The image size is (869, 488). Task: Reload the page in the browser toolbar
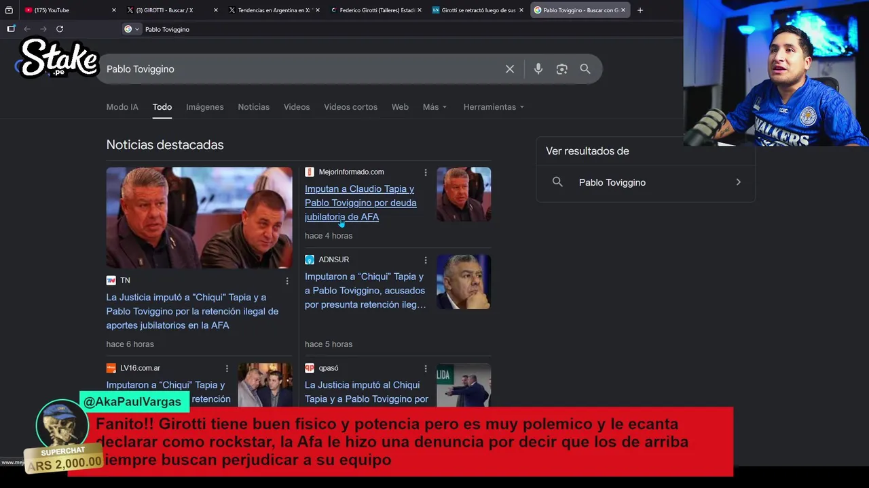click(60, 29)
